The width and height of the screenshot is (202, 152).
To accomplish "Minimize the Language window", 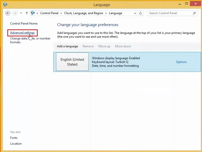I will (180, 4).
